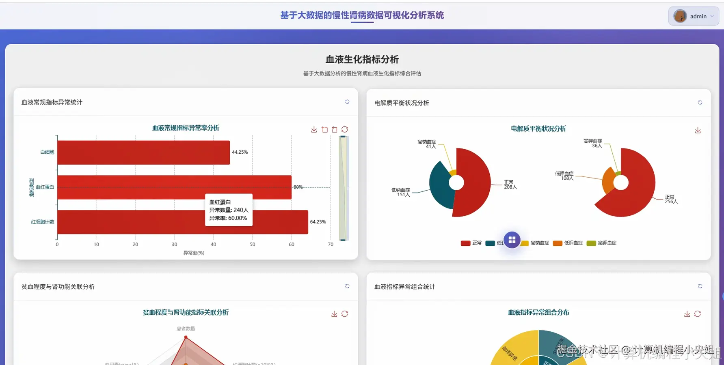The image size is (724, 365).
Task: Click the download icon on 电解质平衡状况分析 chart
Action: pyautogui.click(x=698, y=130)
